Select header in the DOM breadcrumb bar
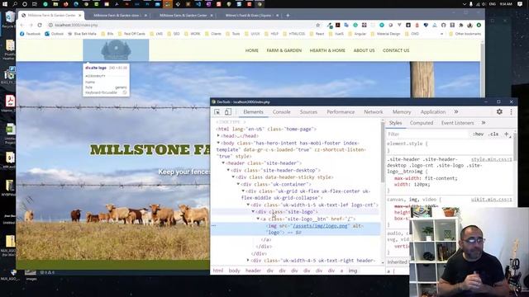 (253, 271)
